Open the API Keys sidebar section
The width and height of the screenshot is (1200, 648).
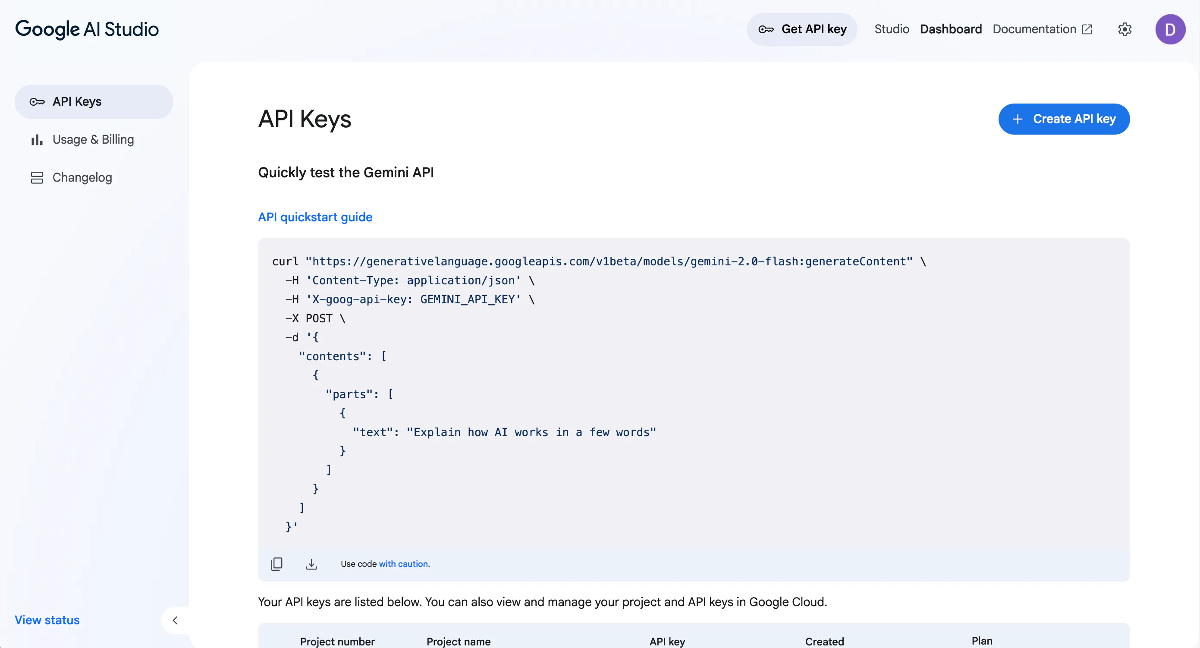[94, 101]
